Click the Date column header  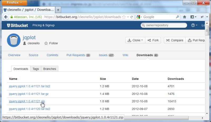click(x=135, y=79)
